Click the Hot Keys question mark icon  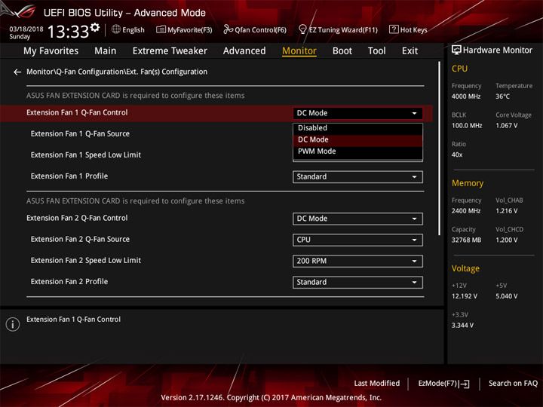(x=394, y=29)
